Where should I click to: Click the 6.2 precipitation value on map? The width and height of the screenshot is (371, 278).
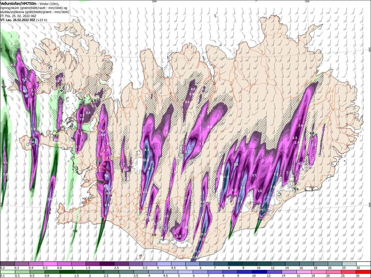coord(108,193)
